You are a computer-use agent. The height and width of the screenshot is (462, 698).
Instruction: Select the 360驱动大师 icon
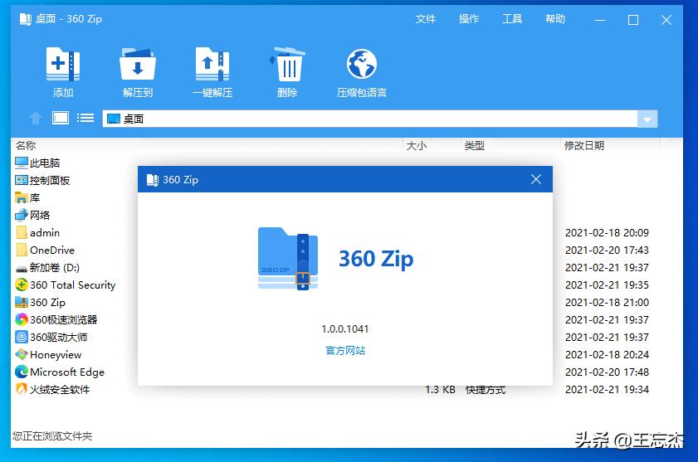[x=22, y=337]
